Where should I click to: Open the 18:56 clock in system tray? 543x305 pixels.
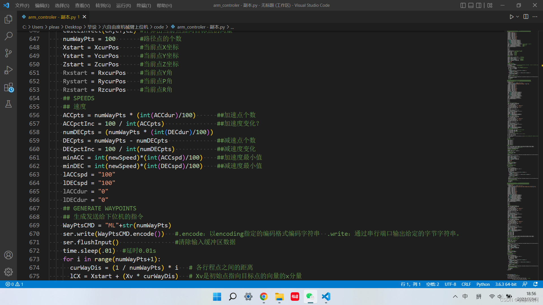pos(531,294)
